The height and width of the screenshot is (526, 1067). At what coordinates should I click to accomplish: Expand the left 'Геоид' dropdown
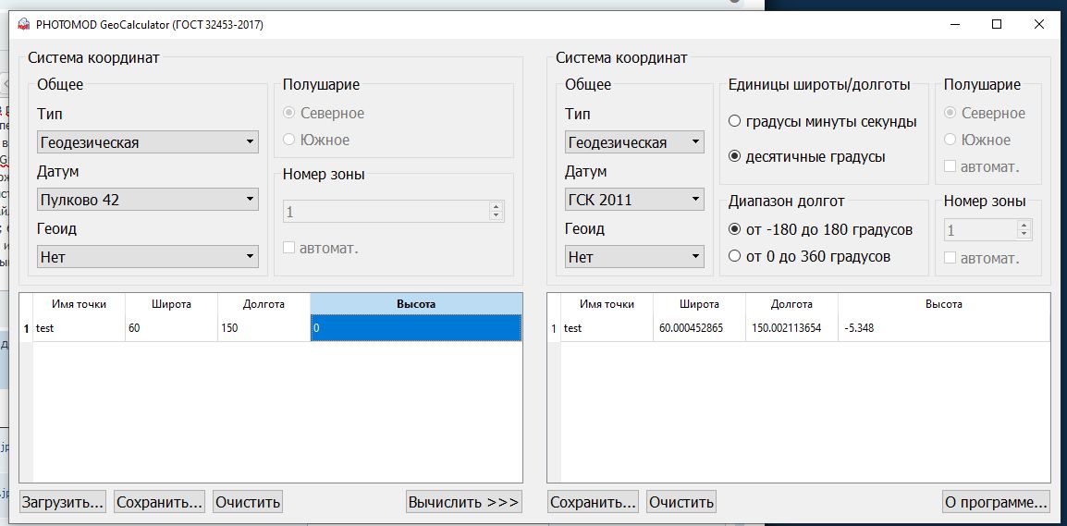coord(148,257)
